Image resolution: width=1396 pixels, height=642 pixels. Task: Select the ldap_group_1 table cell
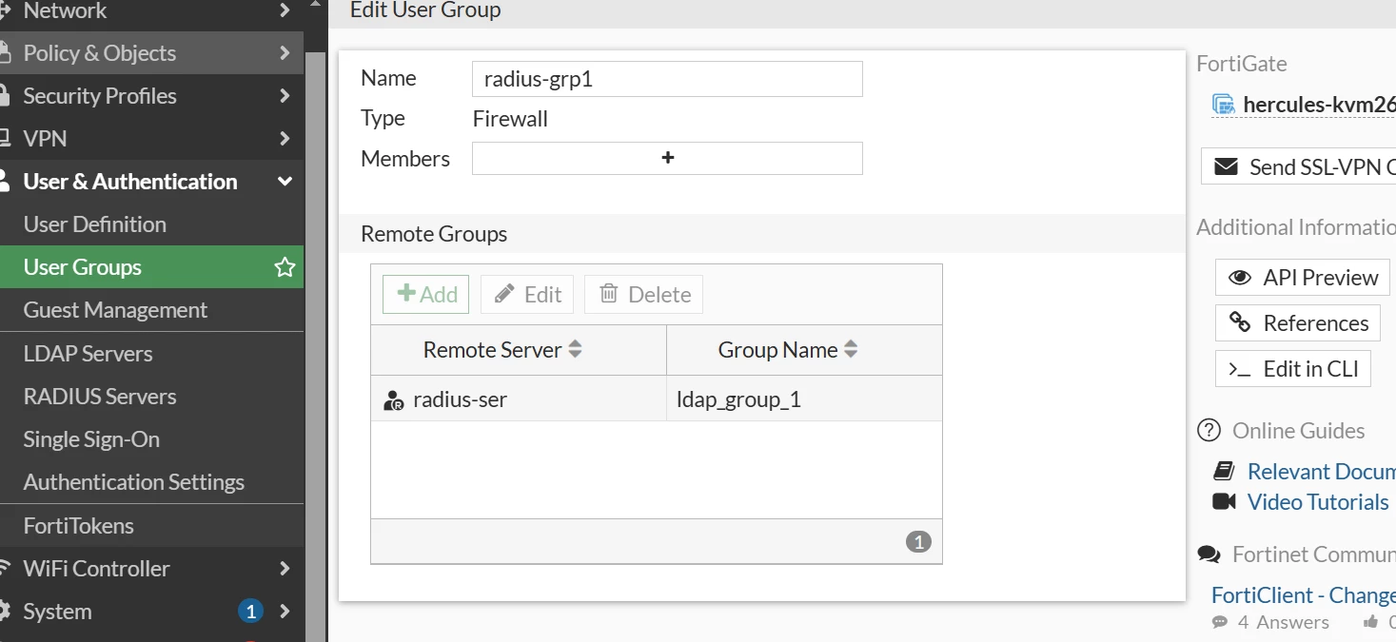tap(804, 399)
